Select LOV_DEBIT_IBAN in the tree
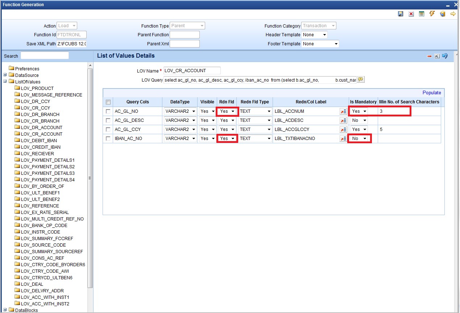 click(x=38, y=140)
